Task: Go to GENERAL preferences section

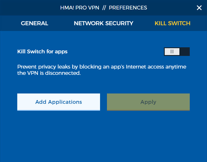Action: click(34, 23)
